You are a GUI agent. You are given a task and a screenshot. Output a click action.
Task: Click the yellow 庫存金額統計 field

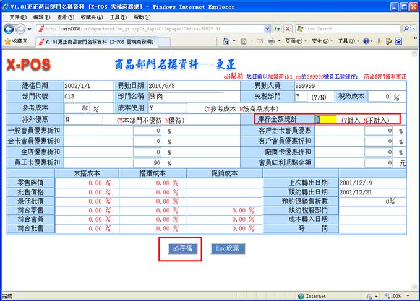click(x=325, y=119)
